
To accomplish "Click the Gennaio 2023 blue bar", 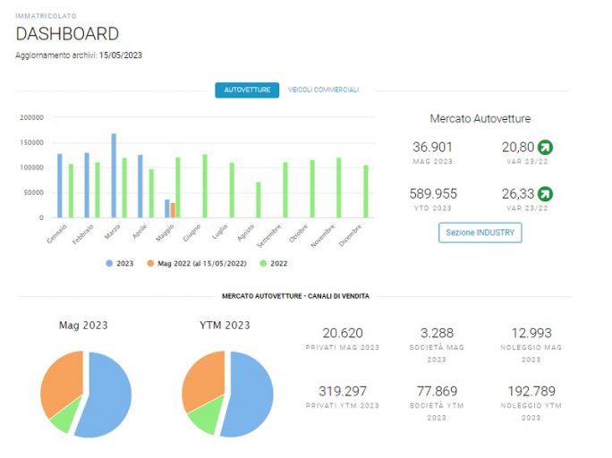I will tap(60, 186).
